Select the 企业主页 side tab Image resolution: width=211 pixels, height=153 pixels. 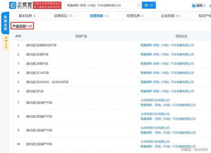coord(5,23)
